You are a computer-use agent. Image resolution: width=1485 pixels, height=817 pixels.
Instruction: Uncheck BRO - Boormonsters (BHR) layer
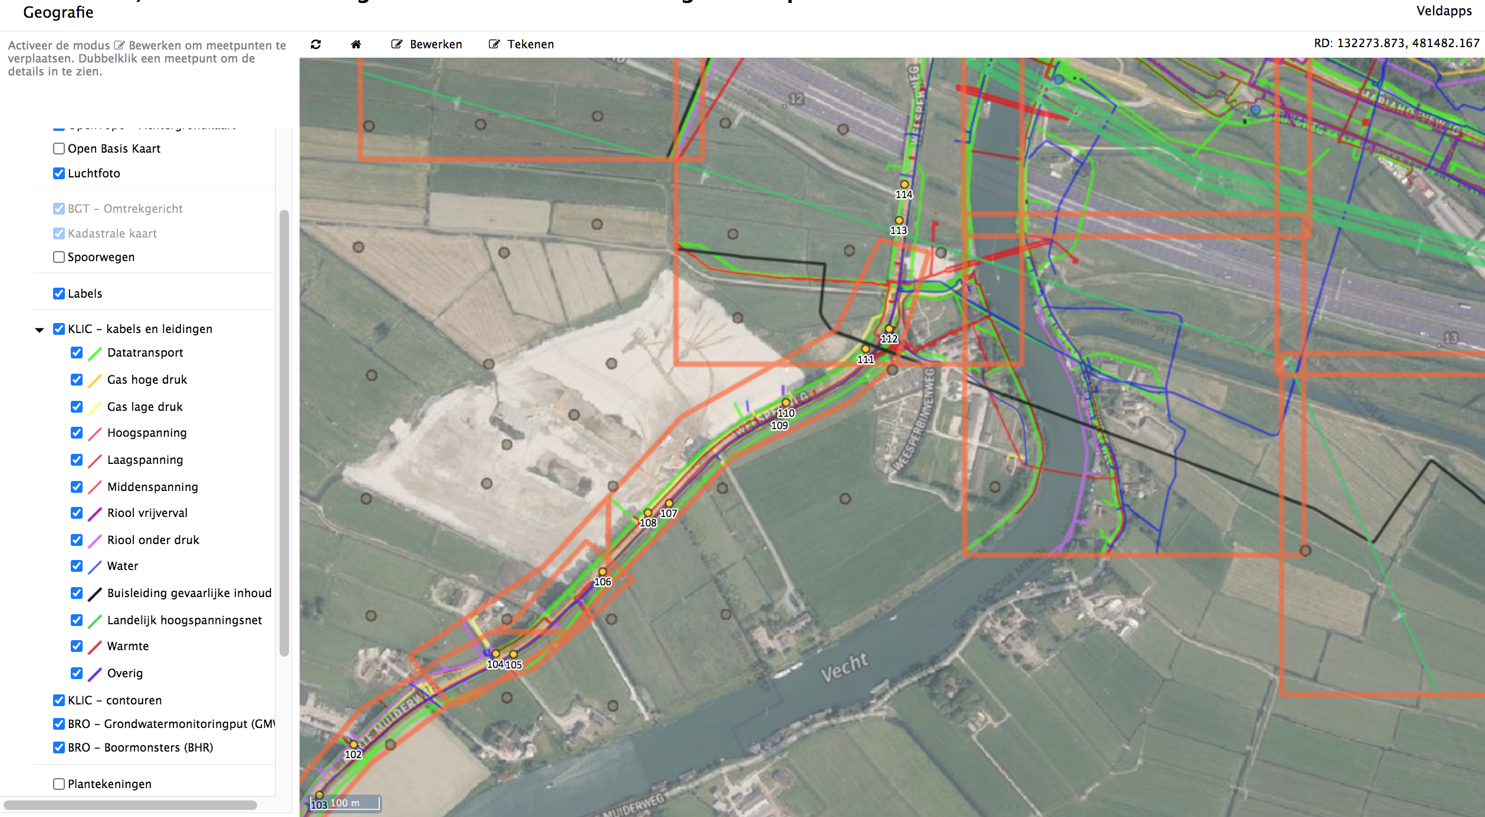(59, 747)
